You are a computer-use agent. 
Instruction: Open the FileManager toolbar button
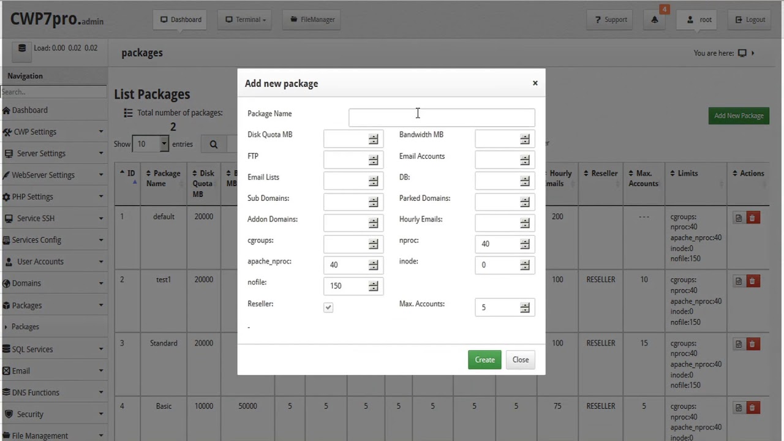312,20
